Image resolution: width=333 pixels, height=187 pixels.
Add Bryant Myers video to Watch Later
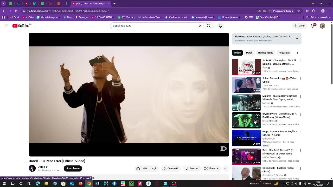(258, 116)
